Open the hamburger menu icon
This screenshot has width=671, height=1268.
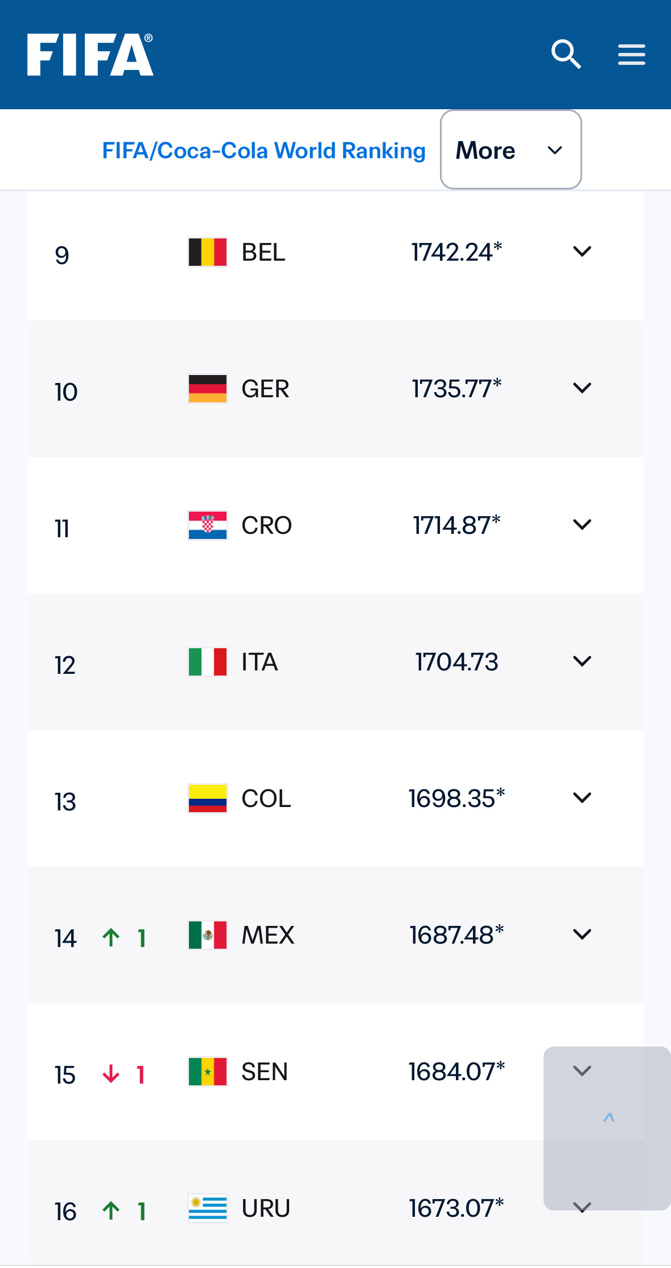[x=632, y=55]
